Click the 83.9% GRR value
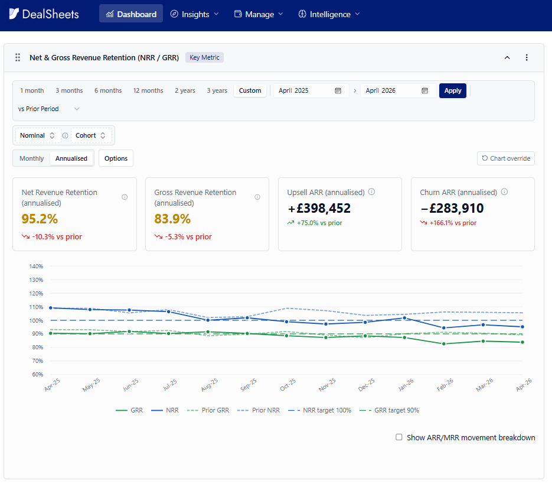This screenshot has height=484, width=552. click(172, 219)
